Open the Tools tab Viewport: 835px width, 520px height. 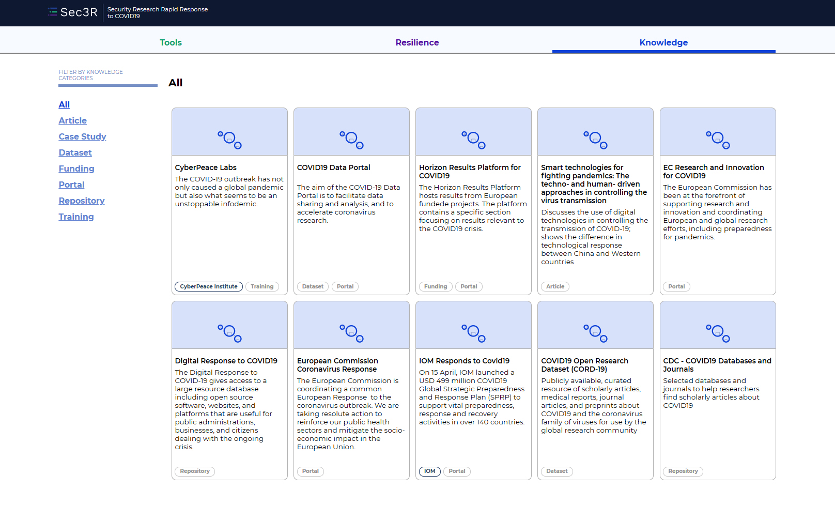tap(171, 42)
